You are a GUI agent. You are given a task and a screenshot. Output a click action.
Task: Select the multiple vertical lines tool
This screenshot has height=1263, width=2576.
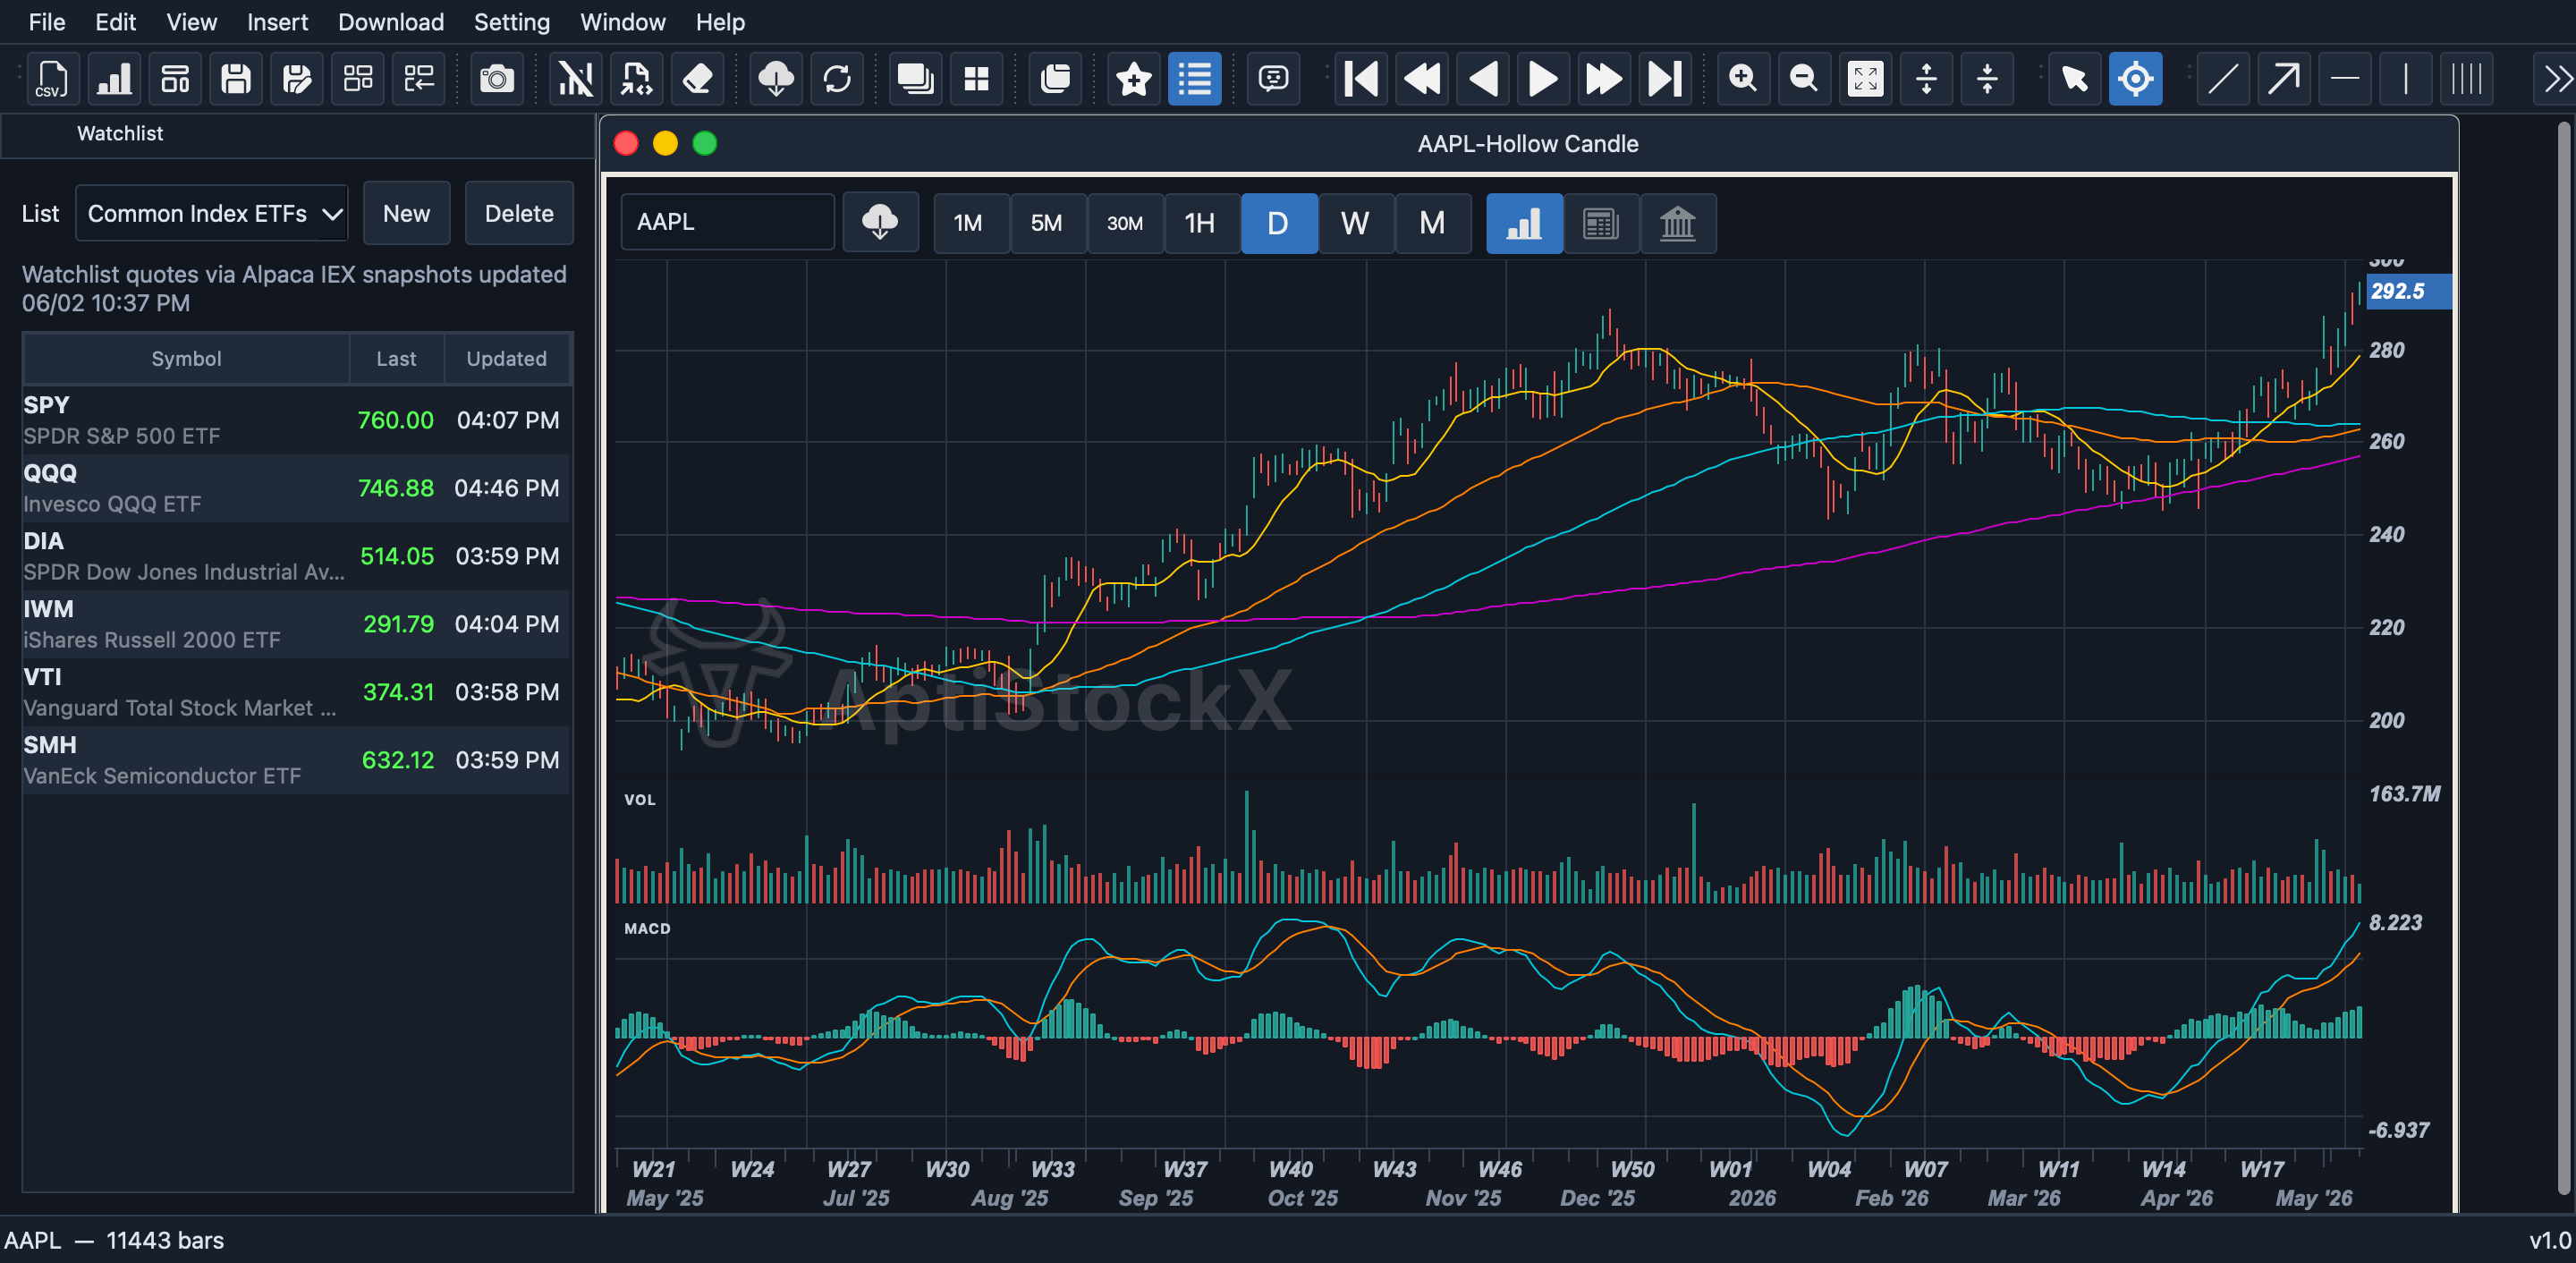coord(2467,78)
